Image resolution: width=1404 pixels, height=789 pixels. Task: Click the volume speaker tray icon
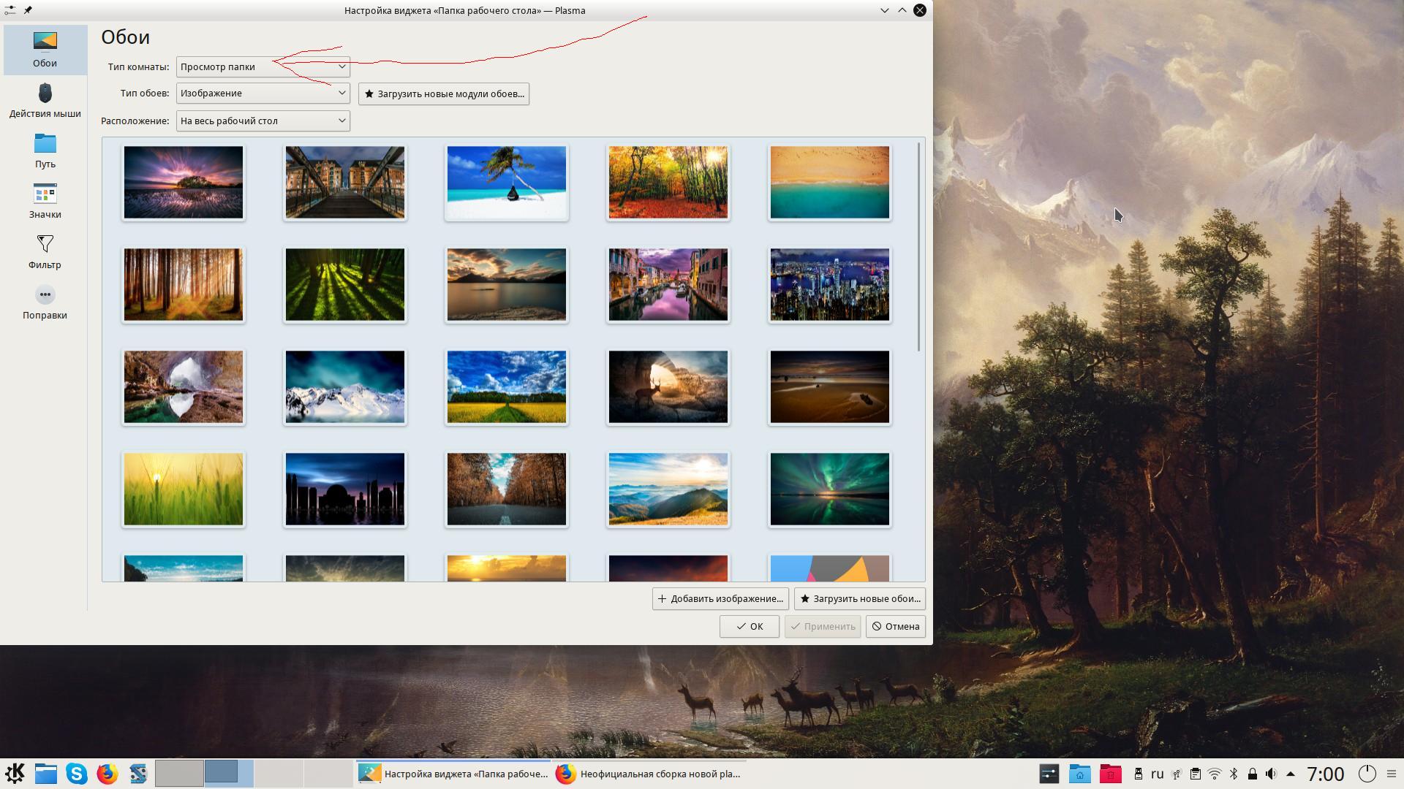coord(1271,774)
